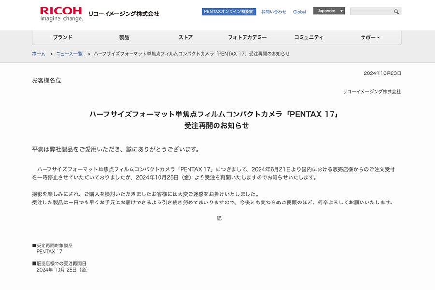Click the search magnifier icon

click(x=396, y=12)
